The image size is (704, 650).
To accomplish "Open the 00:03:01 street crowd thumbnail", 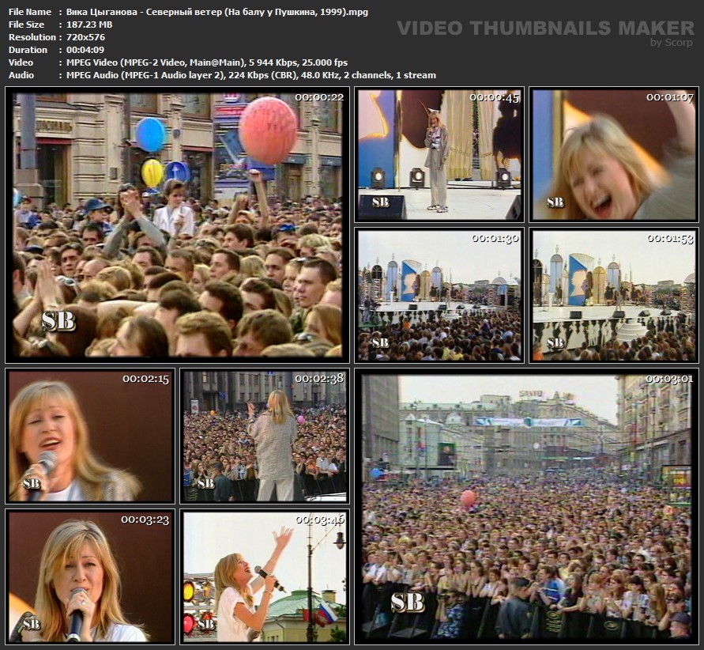I will (x=526, y=506).
